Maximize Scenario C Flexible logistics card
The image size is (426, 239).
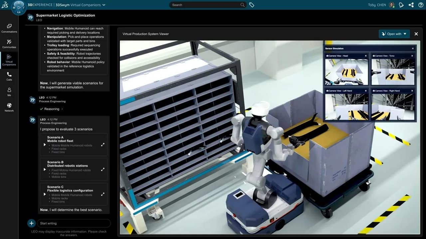pos(103,194)
